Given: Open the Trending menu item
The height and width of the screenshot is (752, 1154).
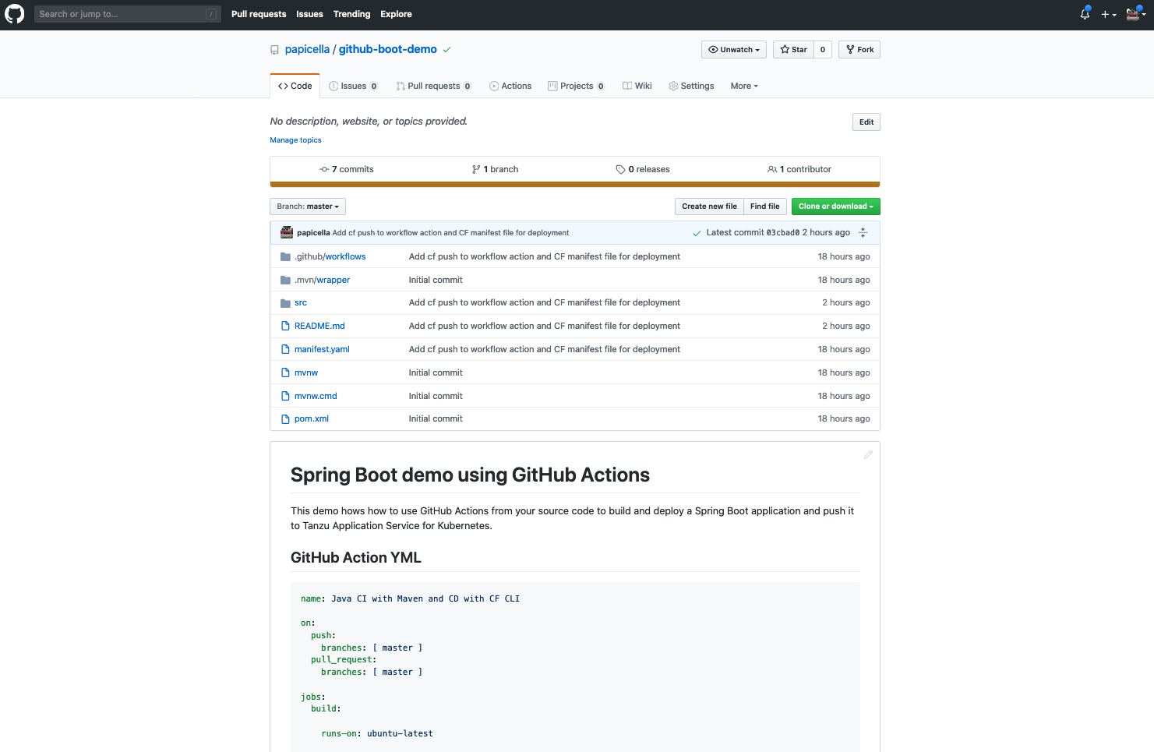Looking at the screenshot, I should pos(351,14).
